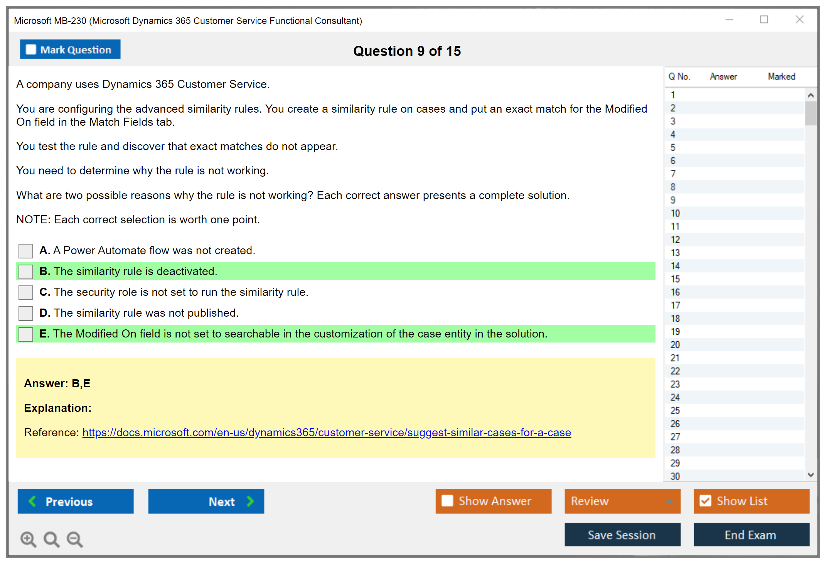Viewport: 829px width, 567px height.
Task: Select question 12 in the list
Action: tap(676, 240)
